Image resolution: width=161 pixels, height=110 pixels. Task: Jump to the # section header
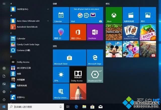click(x=11, y=4)
